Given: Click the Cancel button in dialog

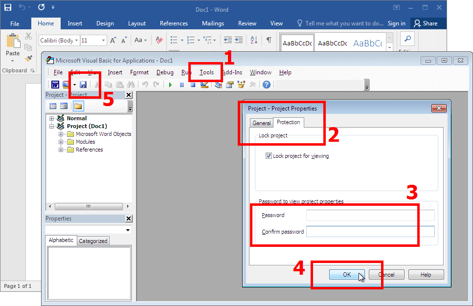Looking at the screenshot, I should tap(386, 275).
